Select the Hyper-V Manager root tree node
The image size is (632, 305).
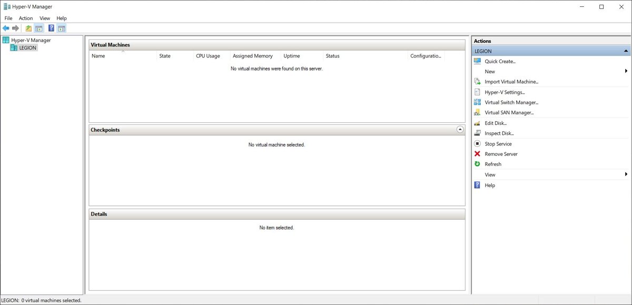(31, 40)
